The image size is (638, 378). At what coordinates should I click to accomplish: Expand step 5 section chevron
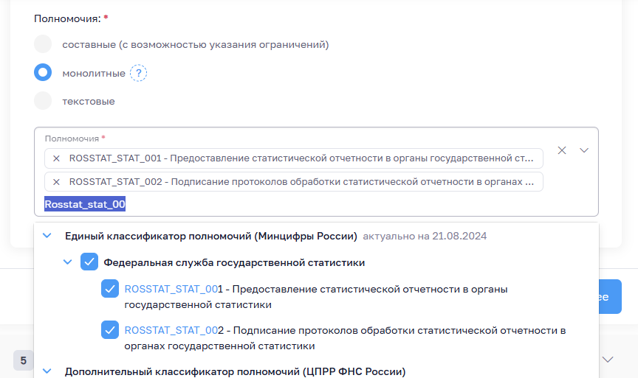[x=608, y=360]
